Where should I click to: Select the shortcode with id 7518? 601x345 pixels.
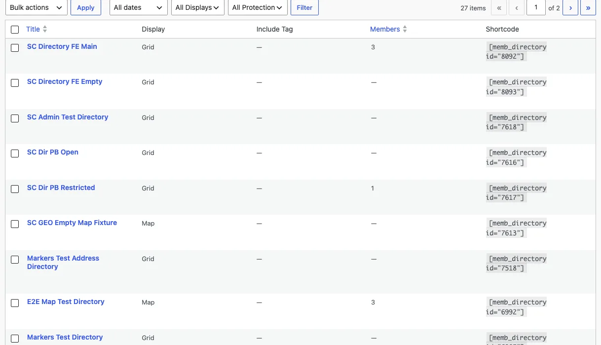tap(516, 264)
